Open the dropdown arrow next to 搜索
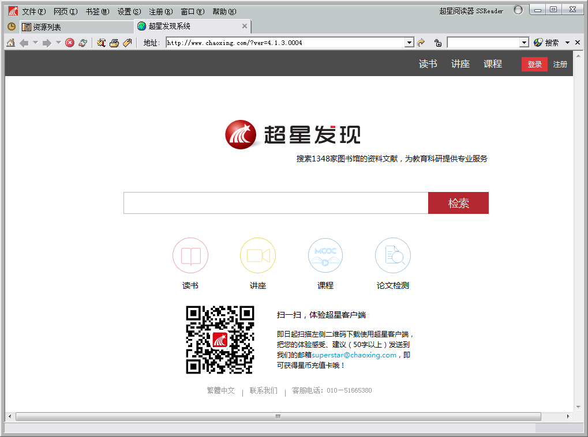This screenshot has height=437, width=588. coord(567,43)
